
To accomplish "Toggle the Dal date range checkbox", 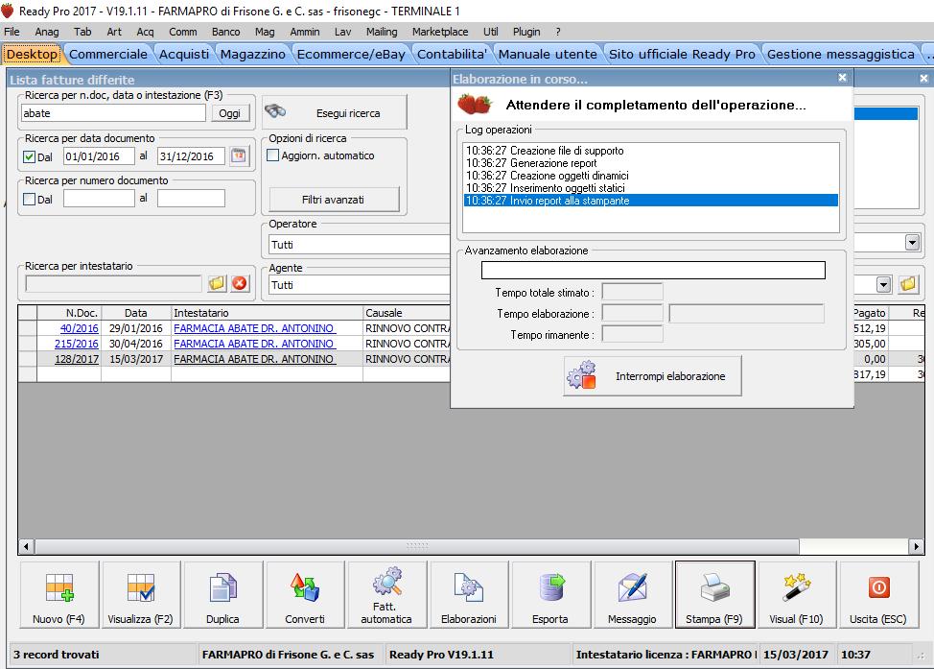I will click(x=29, y=156).
